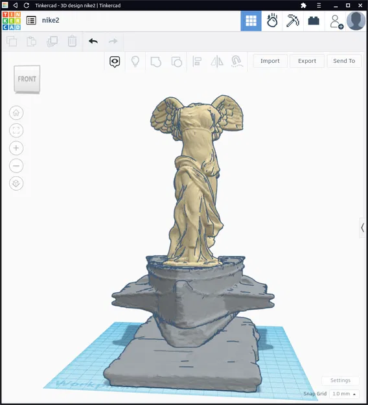Viewport: 368px width, 405px height.
Task: Undo the last action
Action: point(93,41)
